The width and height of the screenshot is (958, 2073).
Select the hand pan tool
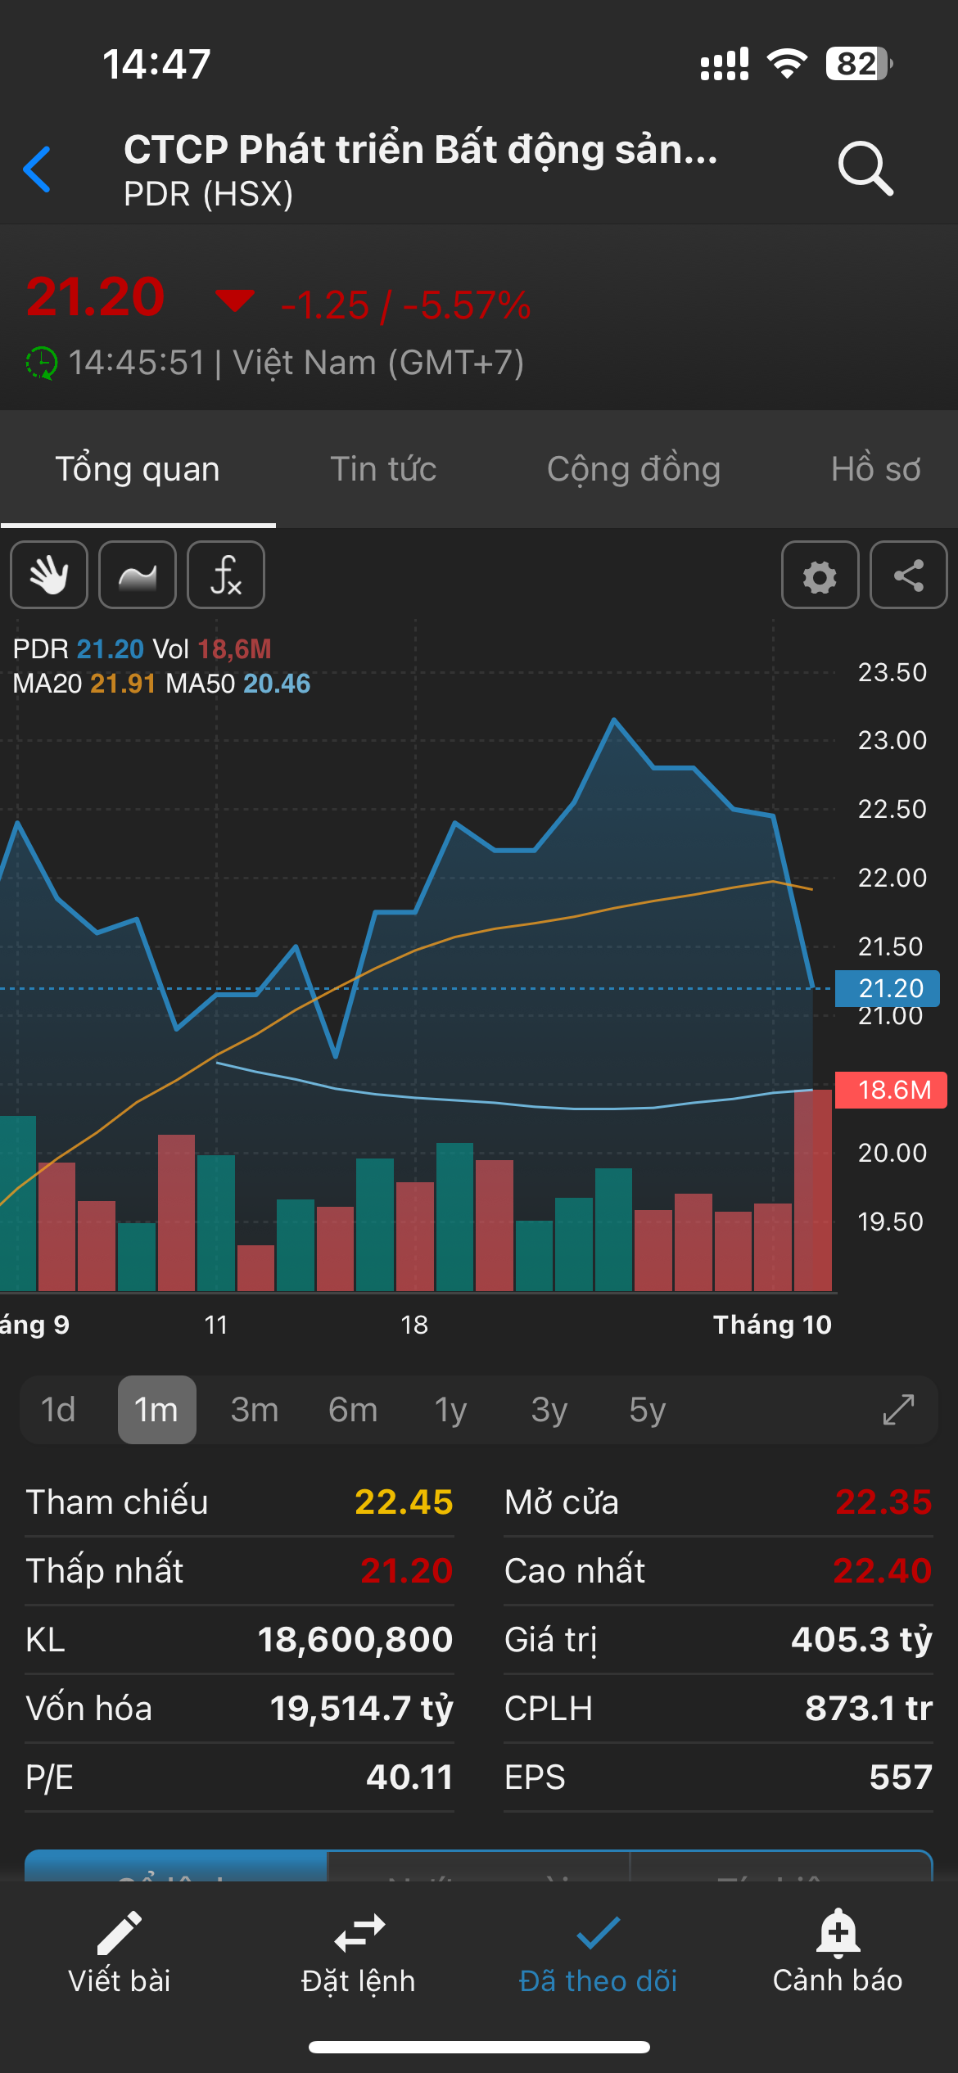(x=49, y=575)
